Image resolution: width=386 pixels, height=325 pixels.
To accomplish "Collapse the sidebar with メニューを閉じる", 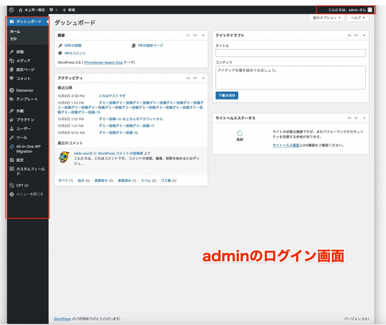I will [x=29, y=194].
